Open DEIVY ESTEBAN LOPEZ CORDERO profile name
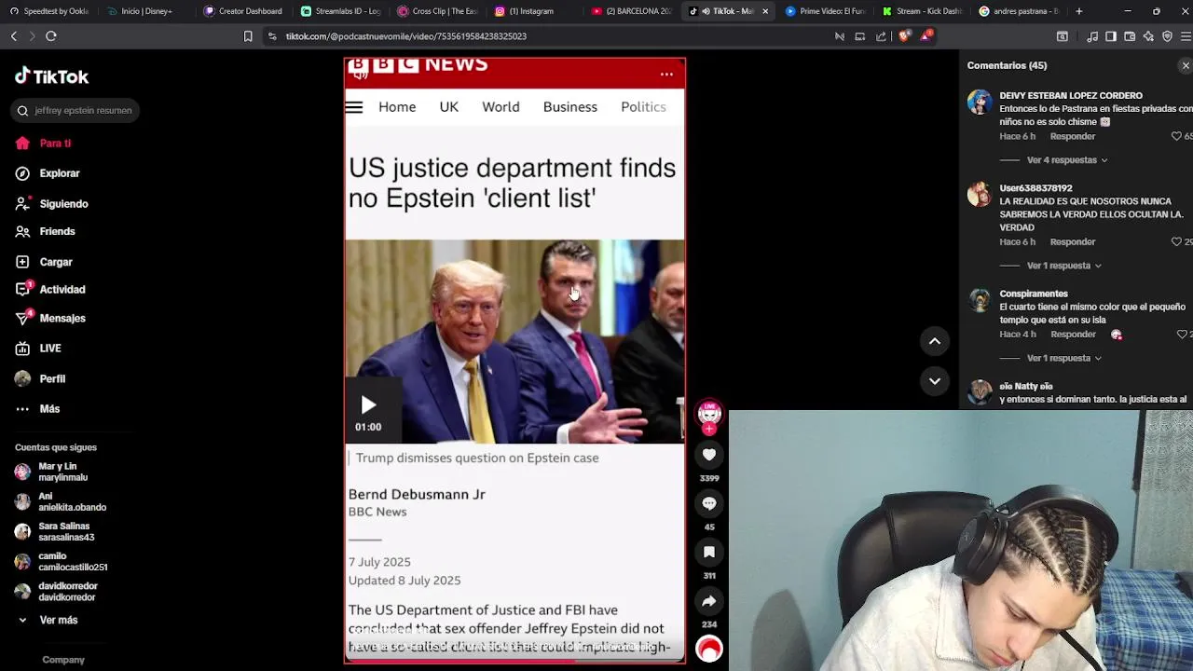This screenshot has height=671, width=1193. point(1071,96)
